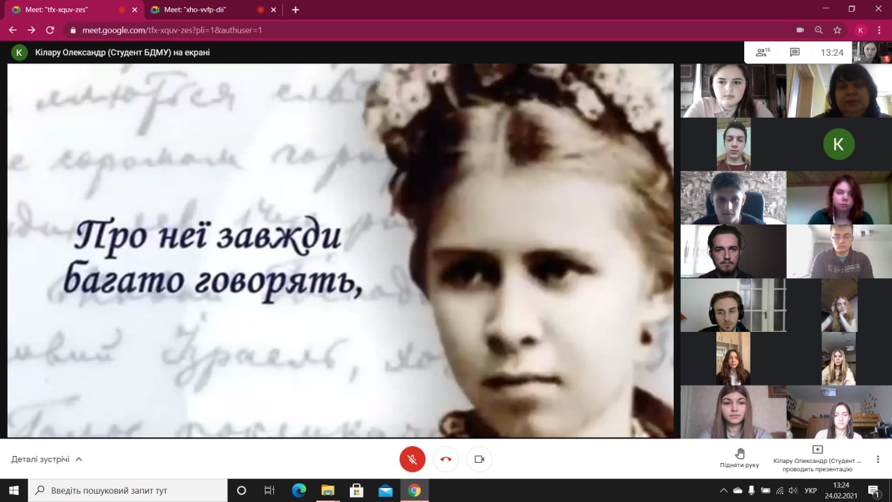This screenshot has height=502, width=892.
Task: Show hidden system tray icons
Action: (723, 490)
